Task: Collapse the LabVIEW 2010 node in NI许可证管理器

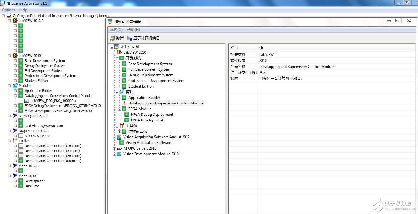Action: click(x=115, y=53)
